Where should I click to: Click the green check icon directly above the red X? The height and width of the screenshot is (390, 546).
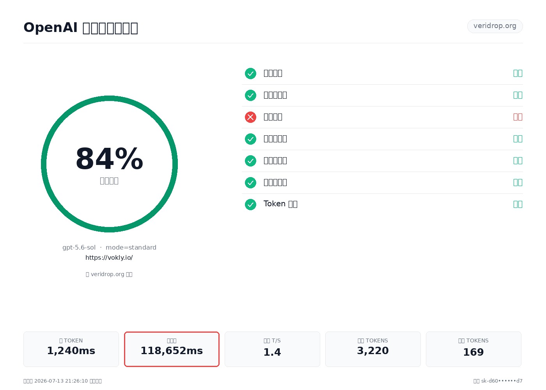[250, 95]
